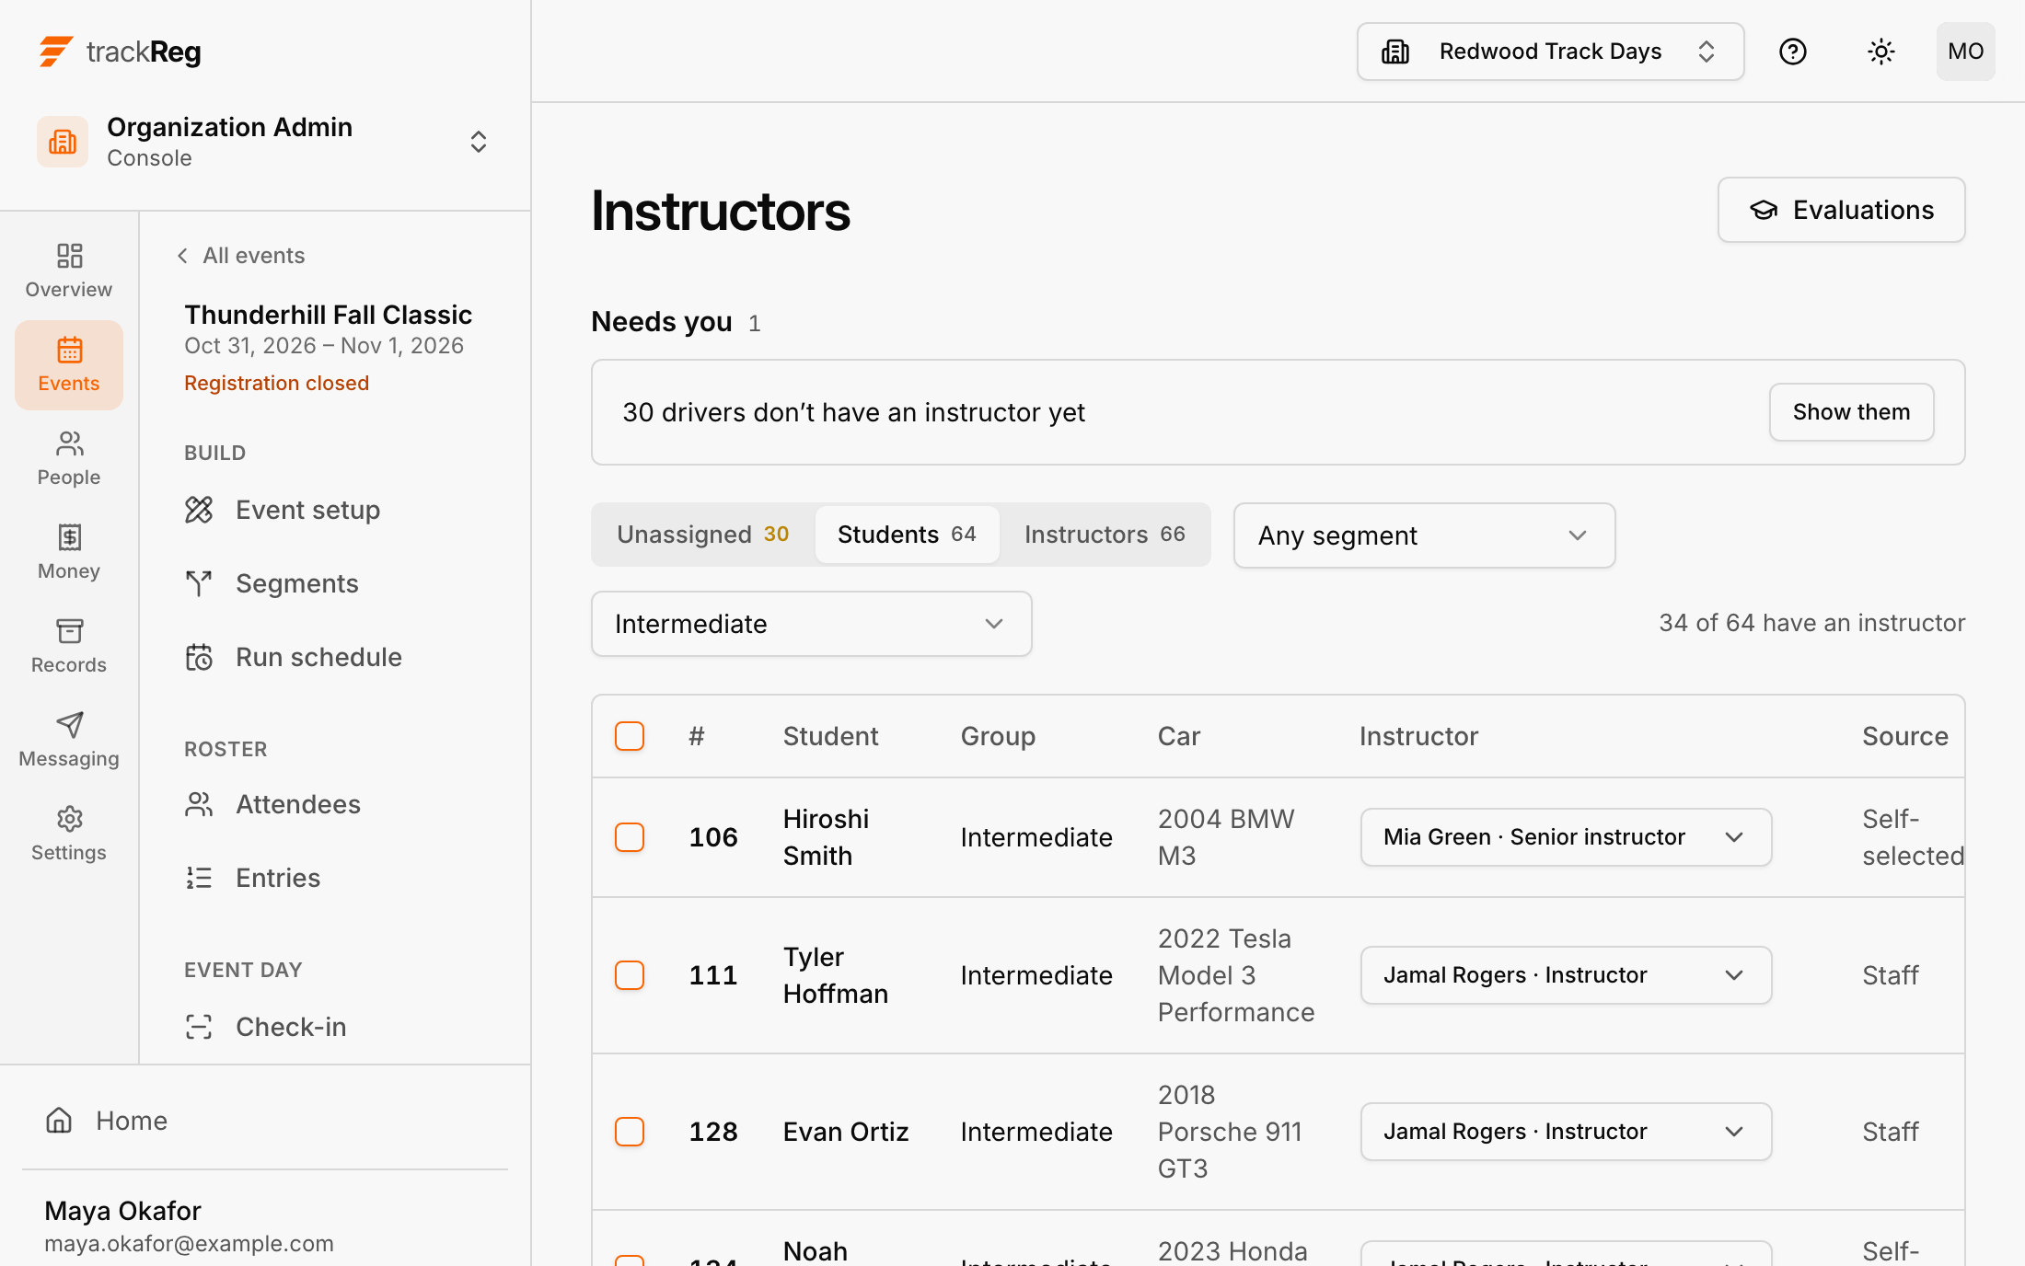Expand the Any segment dropdown
This screenshot has height=1266, width=2025.
coord(1424,535)
